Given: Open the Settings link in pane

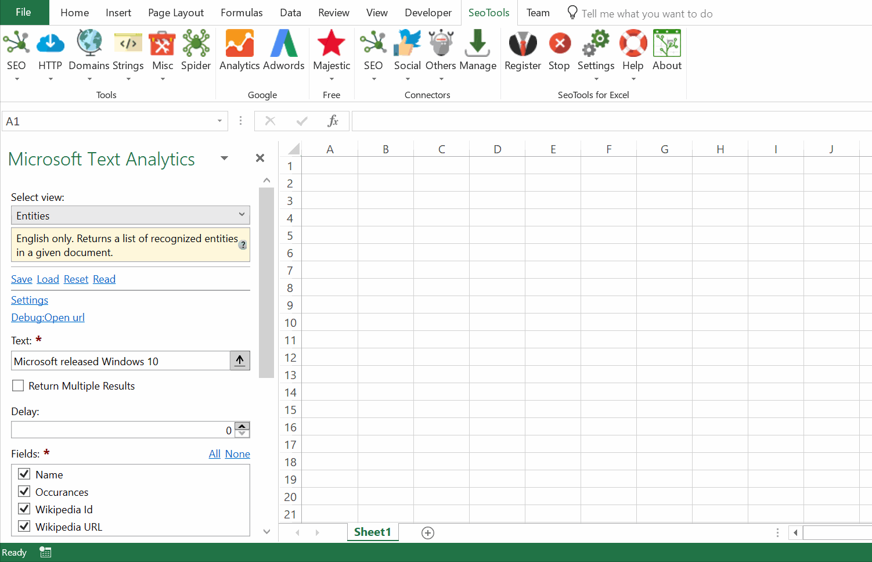Looking at the screenshot, I should (x=30, y=300).
